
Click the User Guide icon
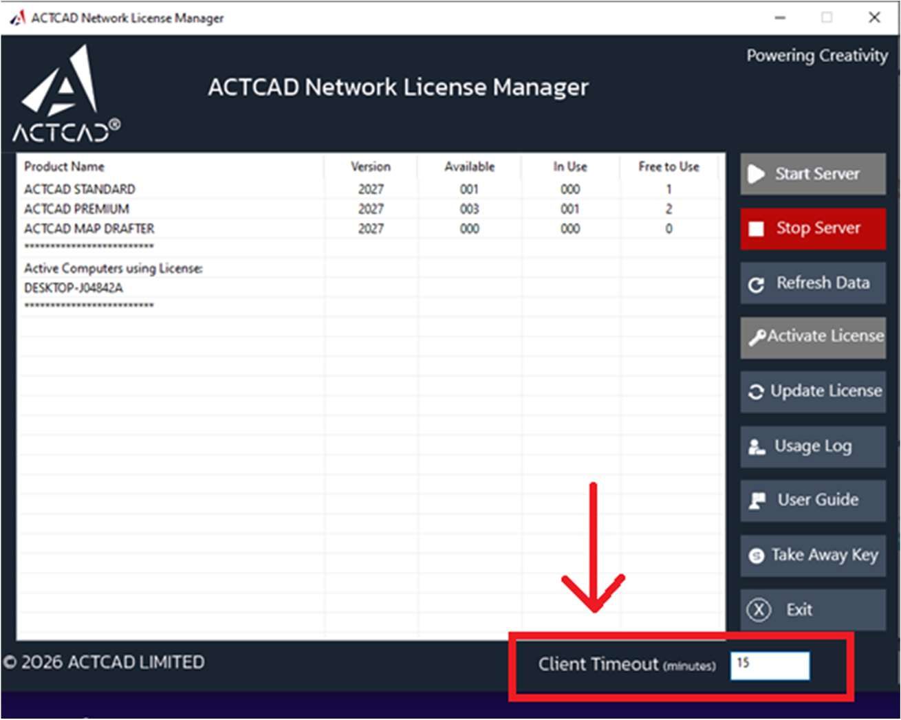pos(757,501)
